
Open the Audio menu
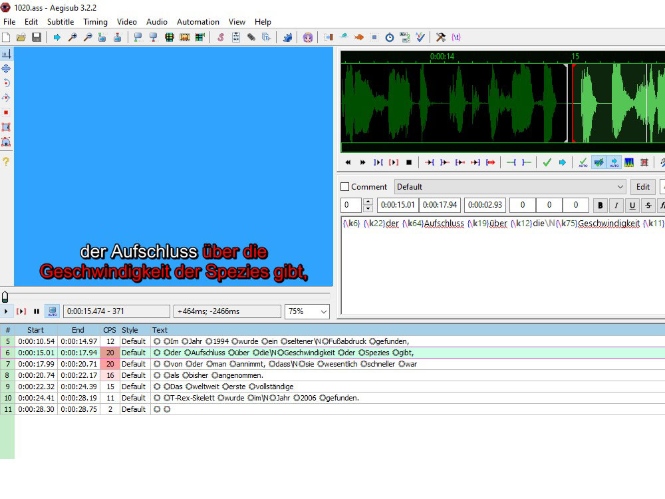(x=156, y=22)
